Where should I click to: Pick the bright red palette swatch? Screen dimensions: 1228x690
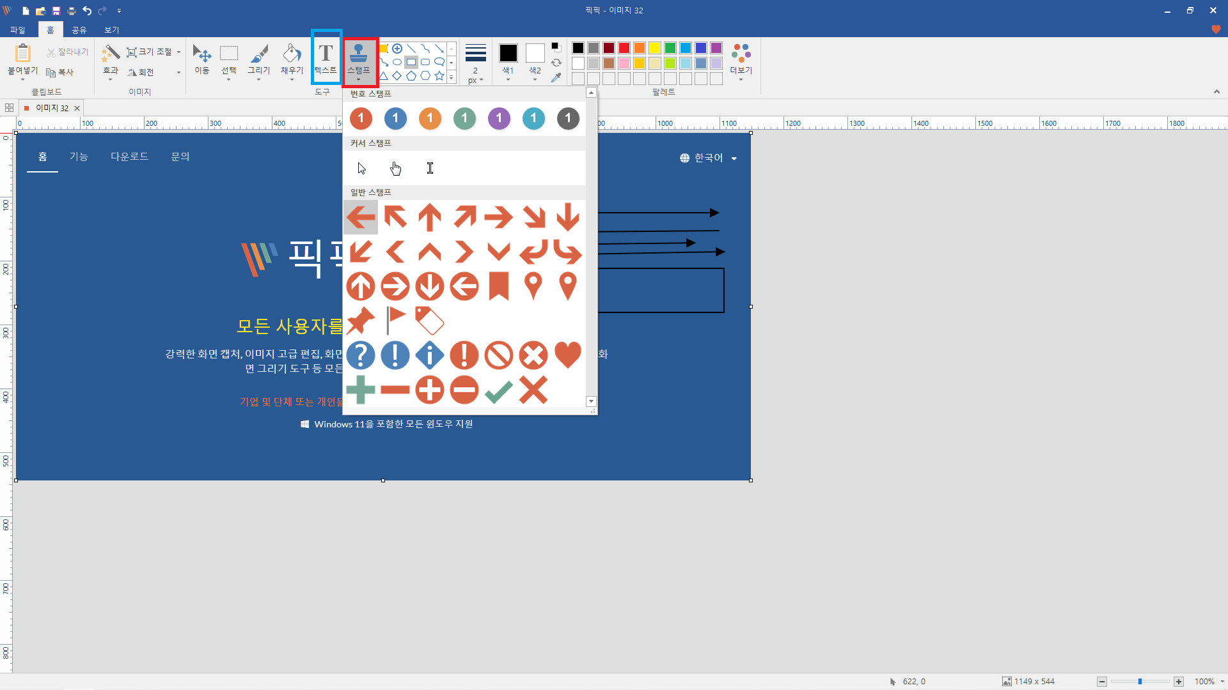pos(624,48)
